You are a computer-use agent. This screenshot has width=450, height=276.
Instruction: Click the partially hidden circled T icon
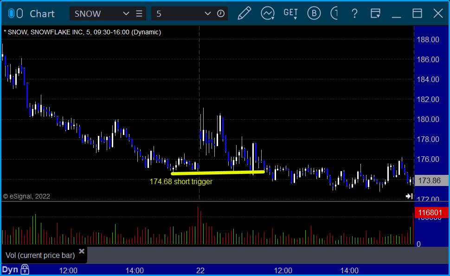point(334,13)
